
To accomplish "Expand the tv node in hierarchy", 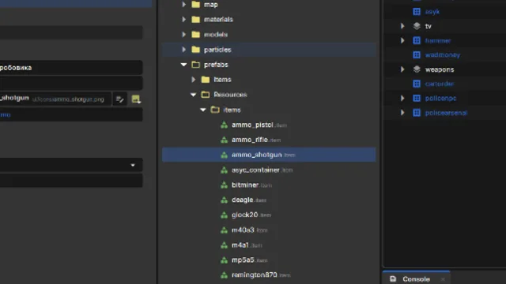I will point(402,26).
